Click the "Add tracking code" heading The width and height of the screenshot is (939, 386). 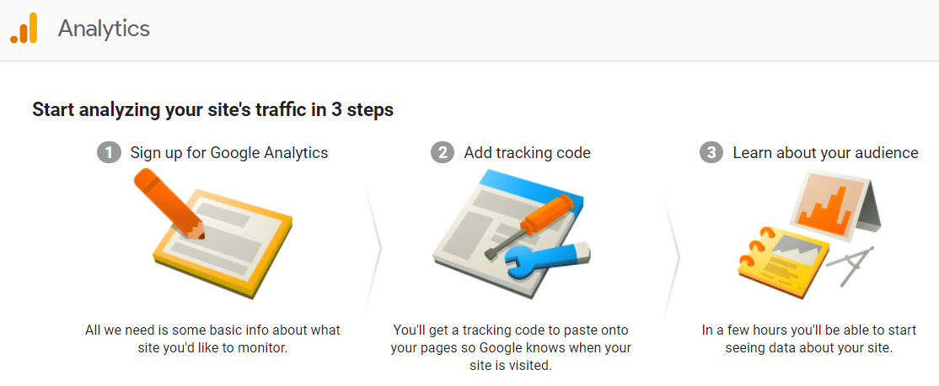[527, 153]
